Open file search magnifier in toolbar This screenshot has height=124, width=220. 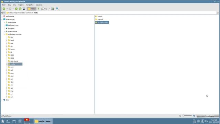(57, 9)
